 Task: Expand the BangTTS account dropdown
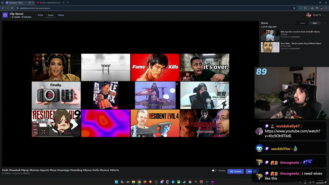324,15
